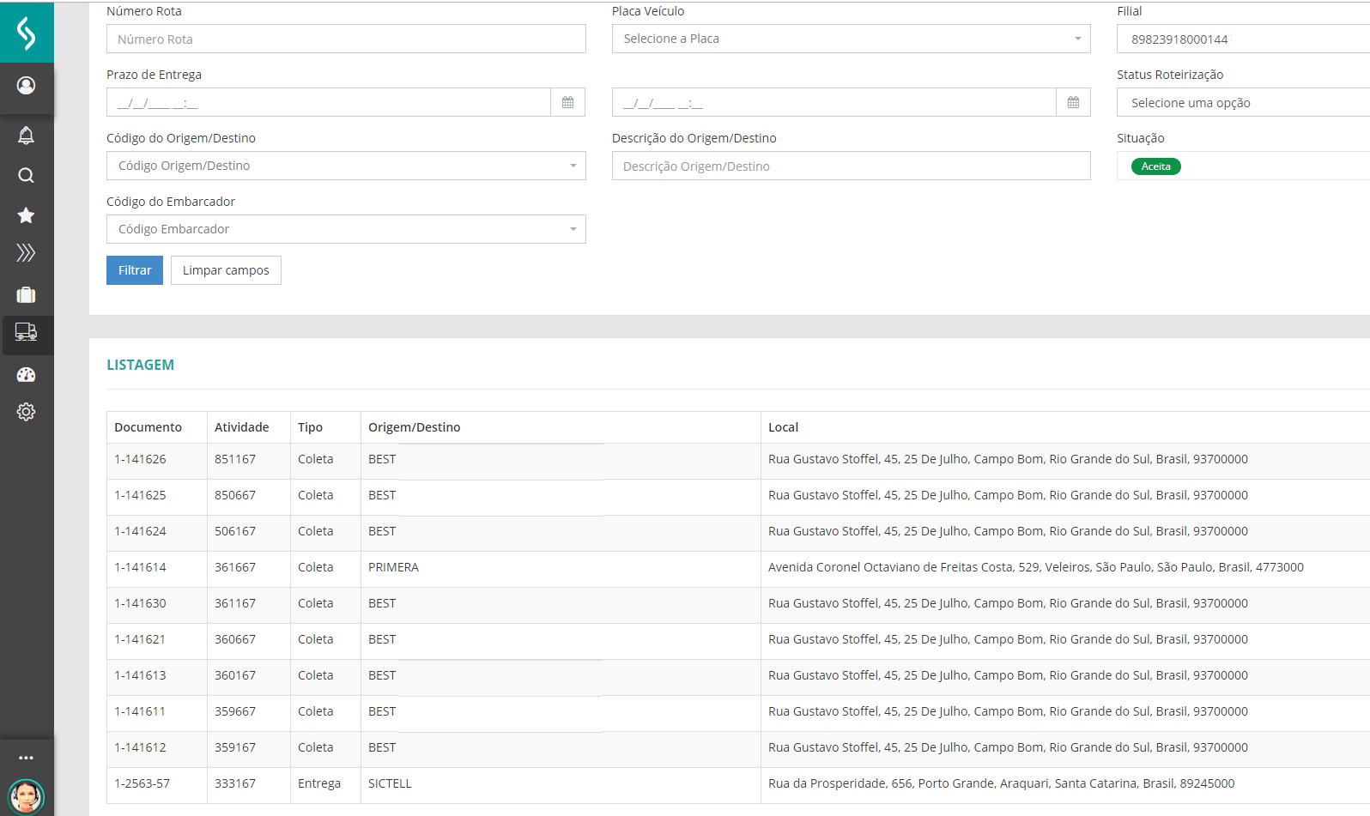Open second Prazo de Entrega calendar picker
This screenshot has width=1370, height=816.
click(x=1073, y=103)
